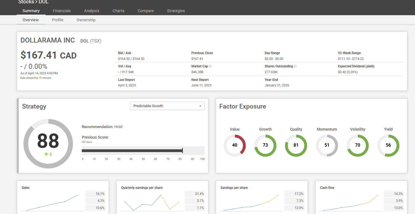Click the Volatility factor gauge showing 70
Screen dimensions: 415x214
click(x=358, y=146)
